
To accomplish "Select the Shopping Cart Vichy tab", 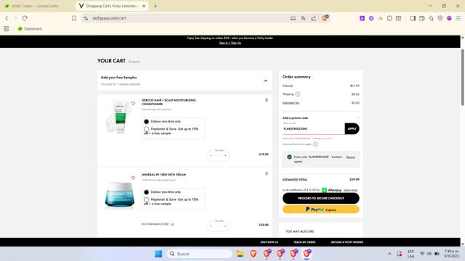I will (111, 6).
